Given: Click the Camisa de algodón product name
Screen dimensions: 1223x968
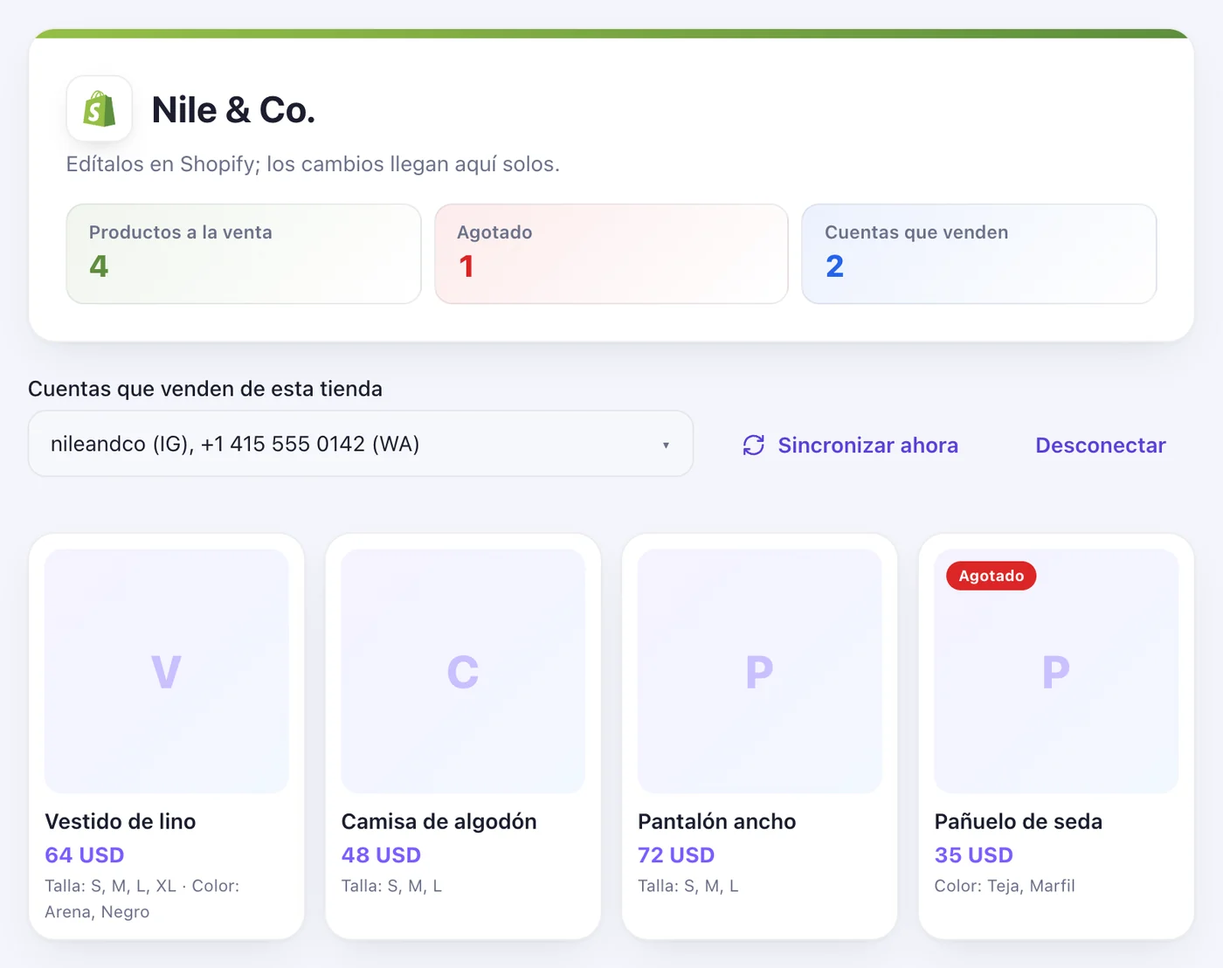Looking at the screenshot, I should coord(439,821).
